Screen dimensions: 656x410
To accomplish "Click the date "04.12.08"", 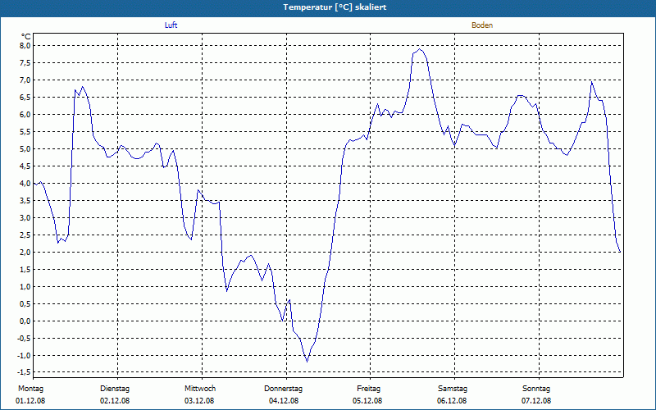I will coord(284,401).
